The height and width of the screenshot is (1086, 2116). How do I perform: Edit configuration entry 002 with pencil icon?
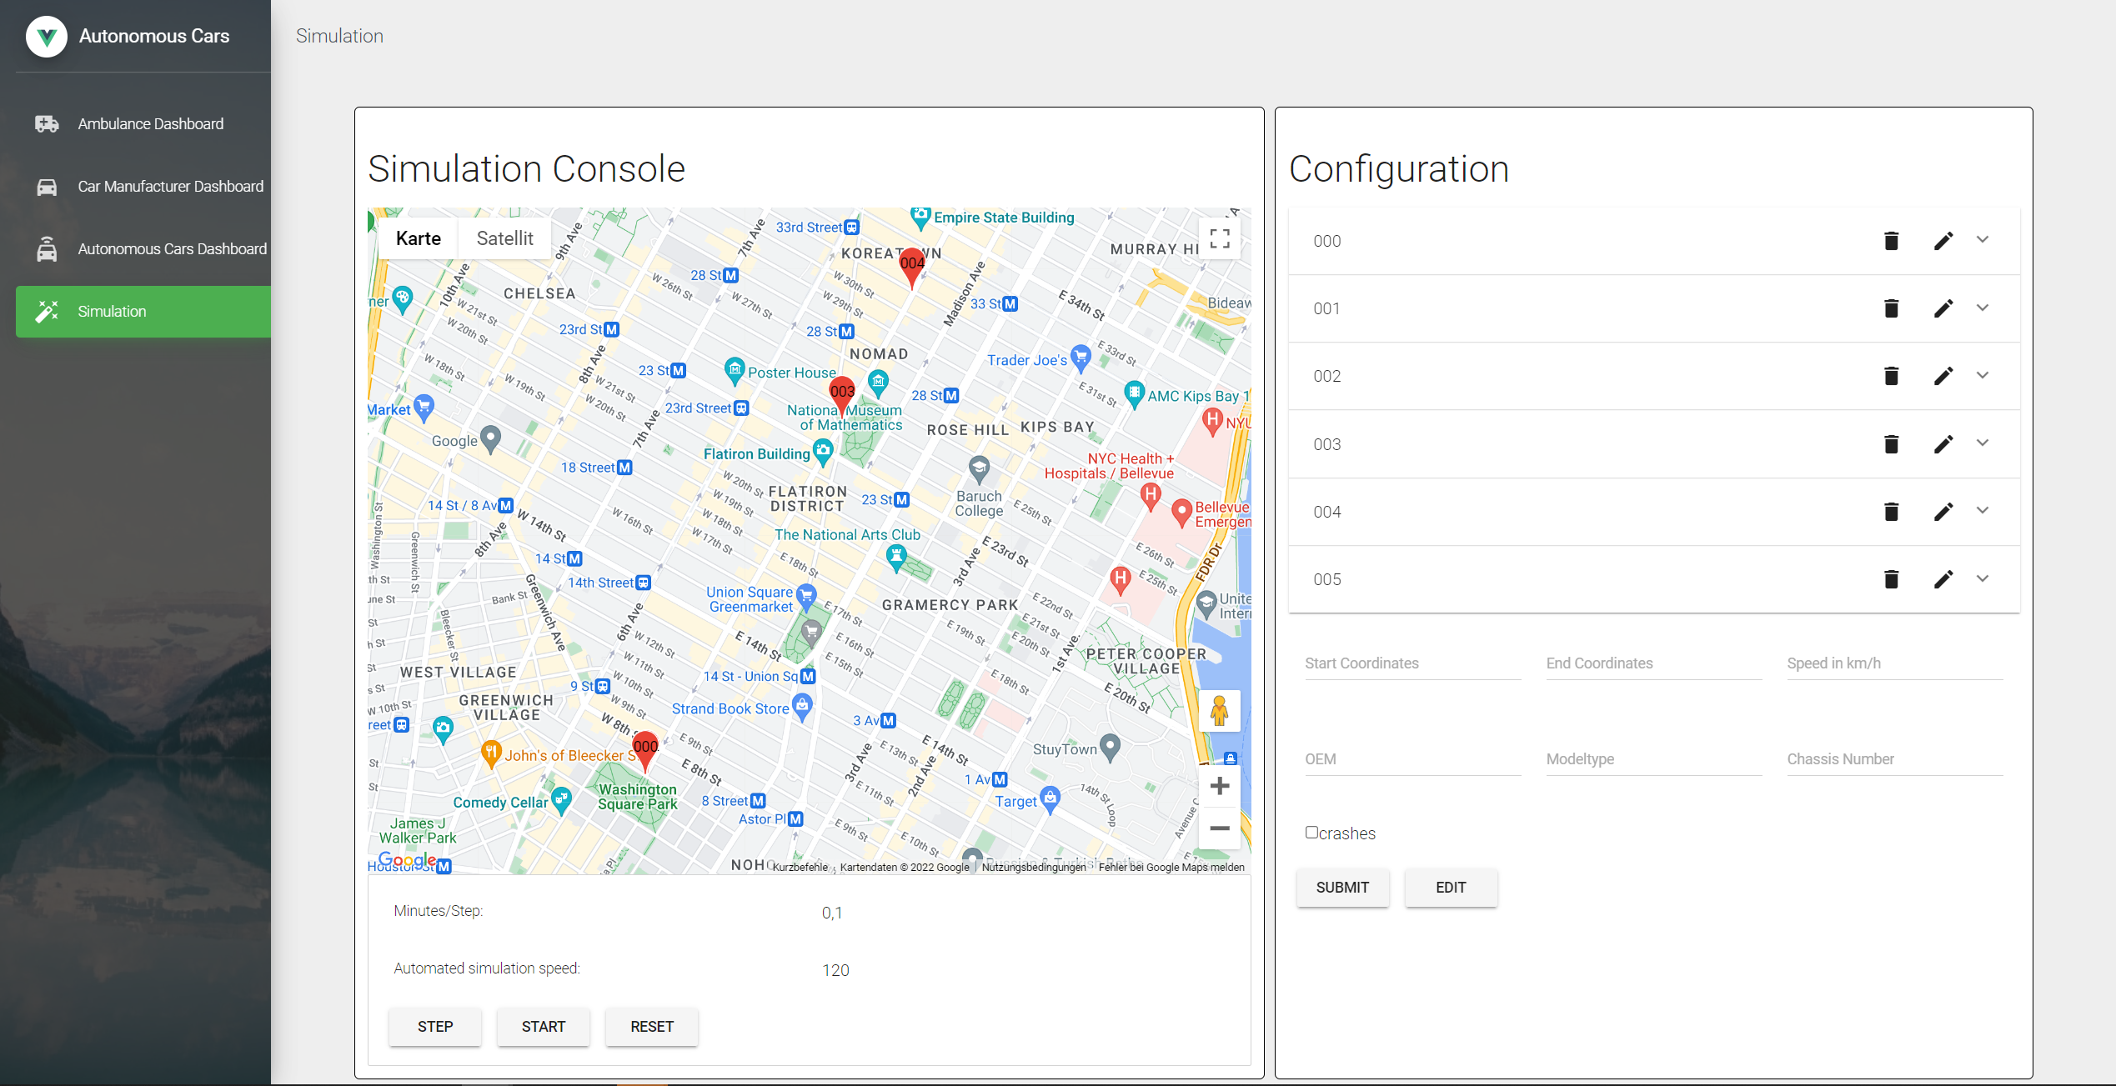coord(1943,376)
